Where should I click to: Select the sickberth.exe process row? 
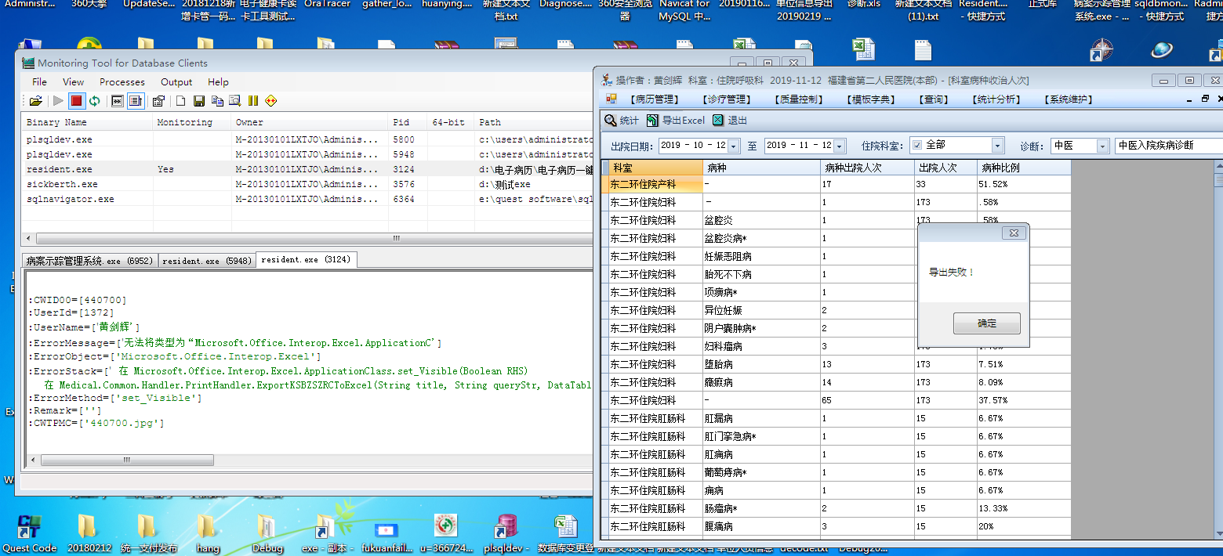[62, 184]
